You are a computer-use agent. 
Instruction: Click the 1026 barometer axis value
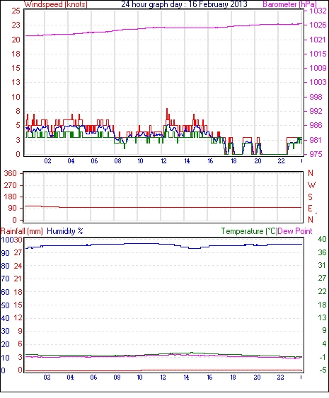click(x=318, y=25)
